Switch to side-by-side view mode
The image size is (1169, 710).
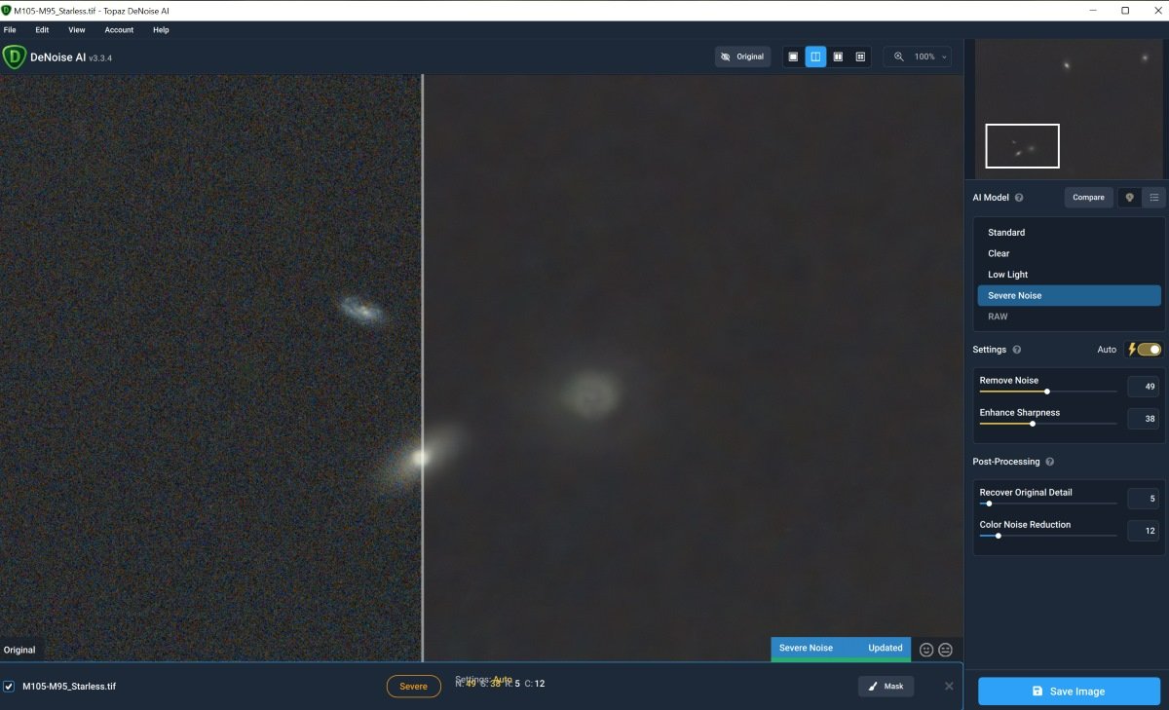click(x=838, y=56)
